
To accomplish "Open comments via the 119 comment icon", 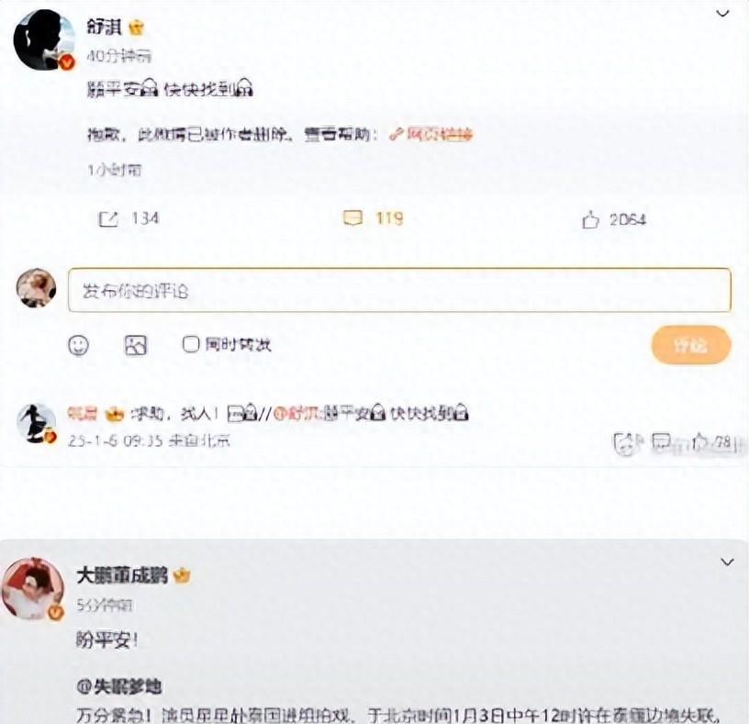I will pyautogui.click(x=353, y=218).
